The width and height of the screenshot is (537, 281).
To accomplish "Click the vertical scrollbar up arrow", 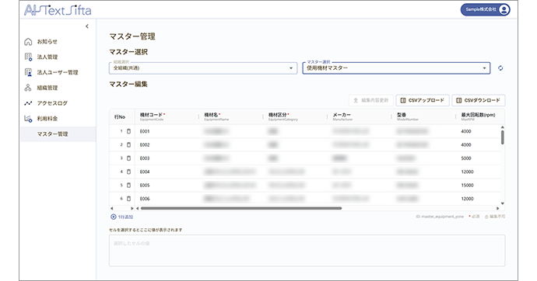I will [503, 127].
